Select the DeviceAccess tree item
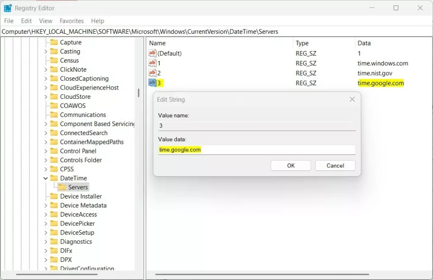 pyautogui.click(x=78, y=215)
